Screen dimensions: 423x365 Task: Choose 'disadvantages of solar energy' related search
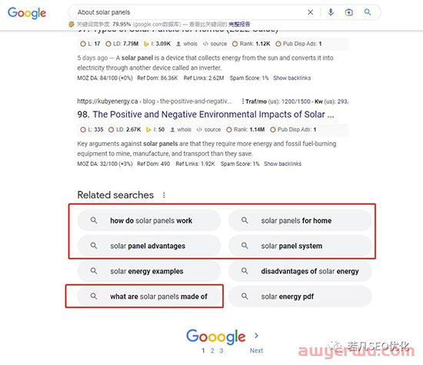tap(300, 271)
